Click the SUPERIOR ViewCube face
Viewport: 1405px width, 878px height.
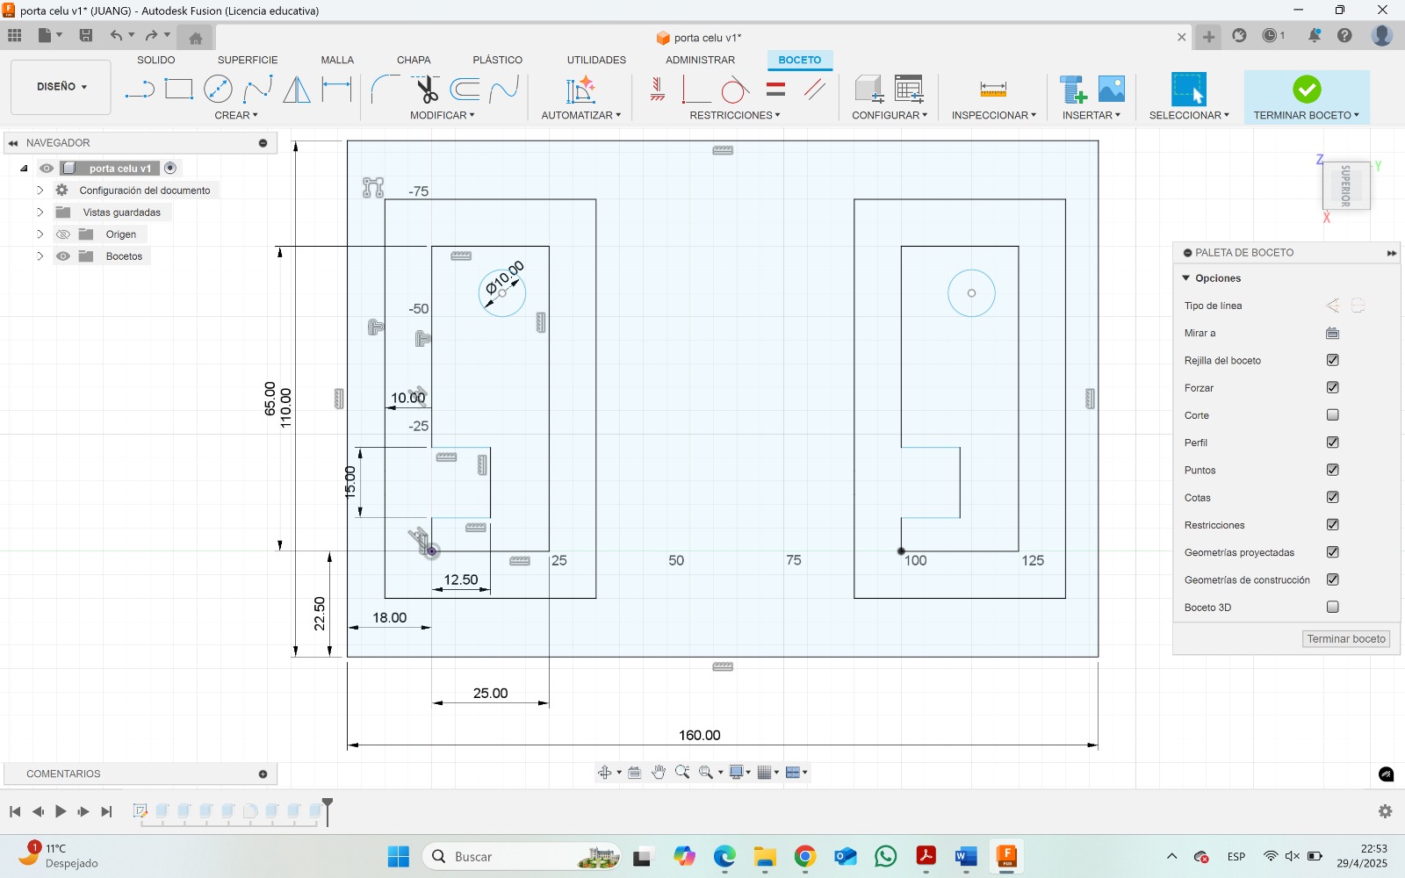click(x=1346, y=185)
